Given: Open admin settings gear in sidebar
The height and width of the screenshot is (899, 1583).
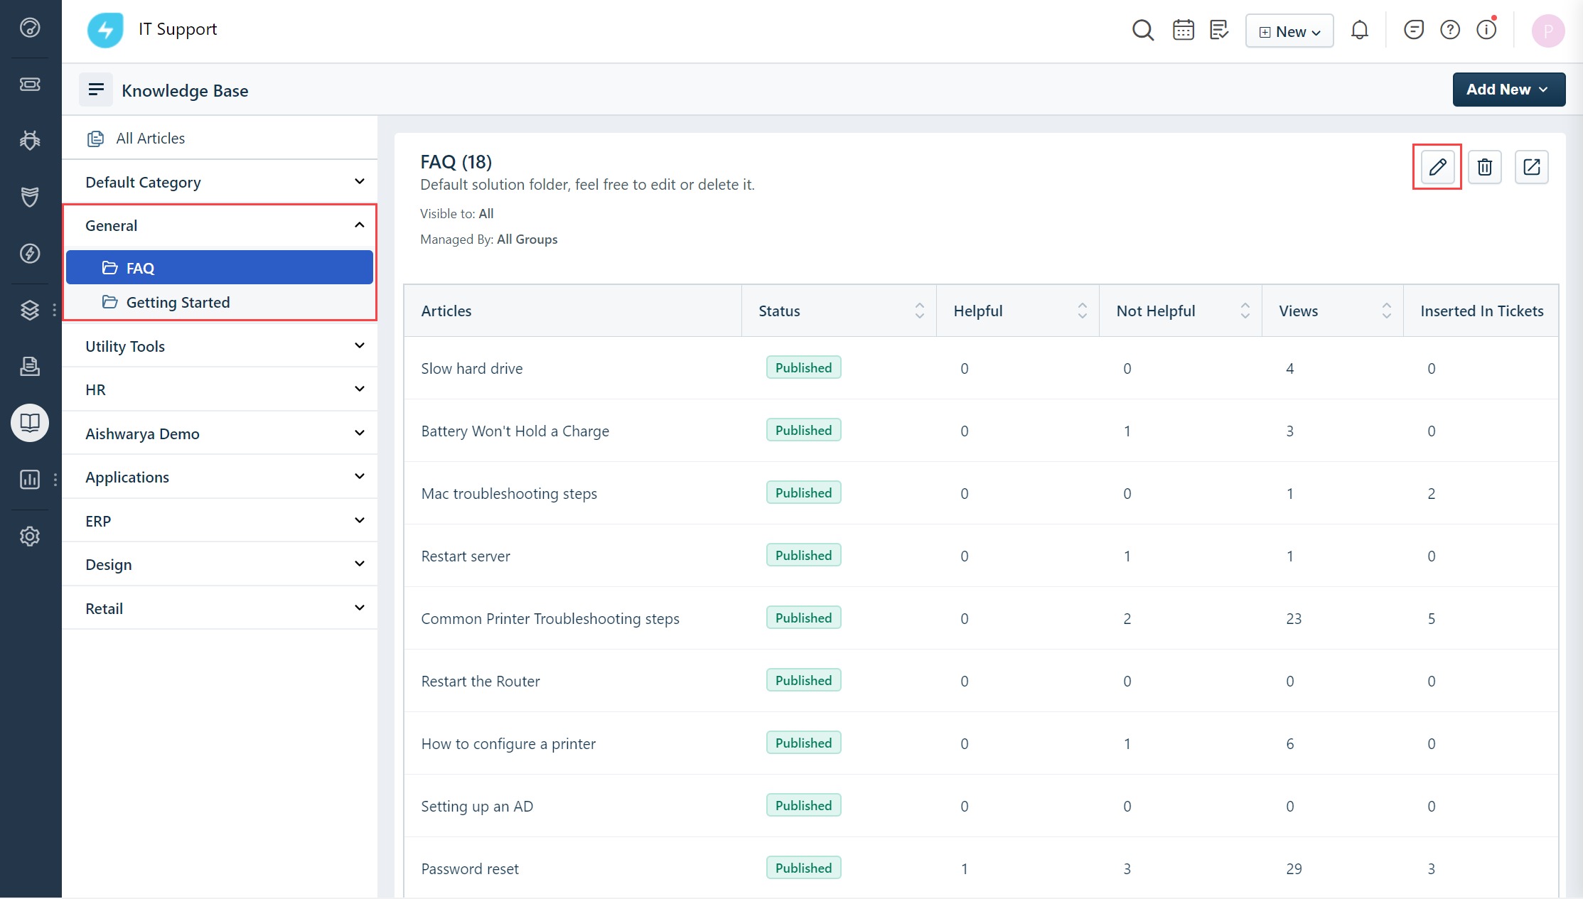Looking at the screenshot, I should (30, 536).
